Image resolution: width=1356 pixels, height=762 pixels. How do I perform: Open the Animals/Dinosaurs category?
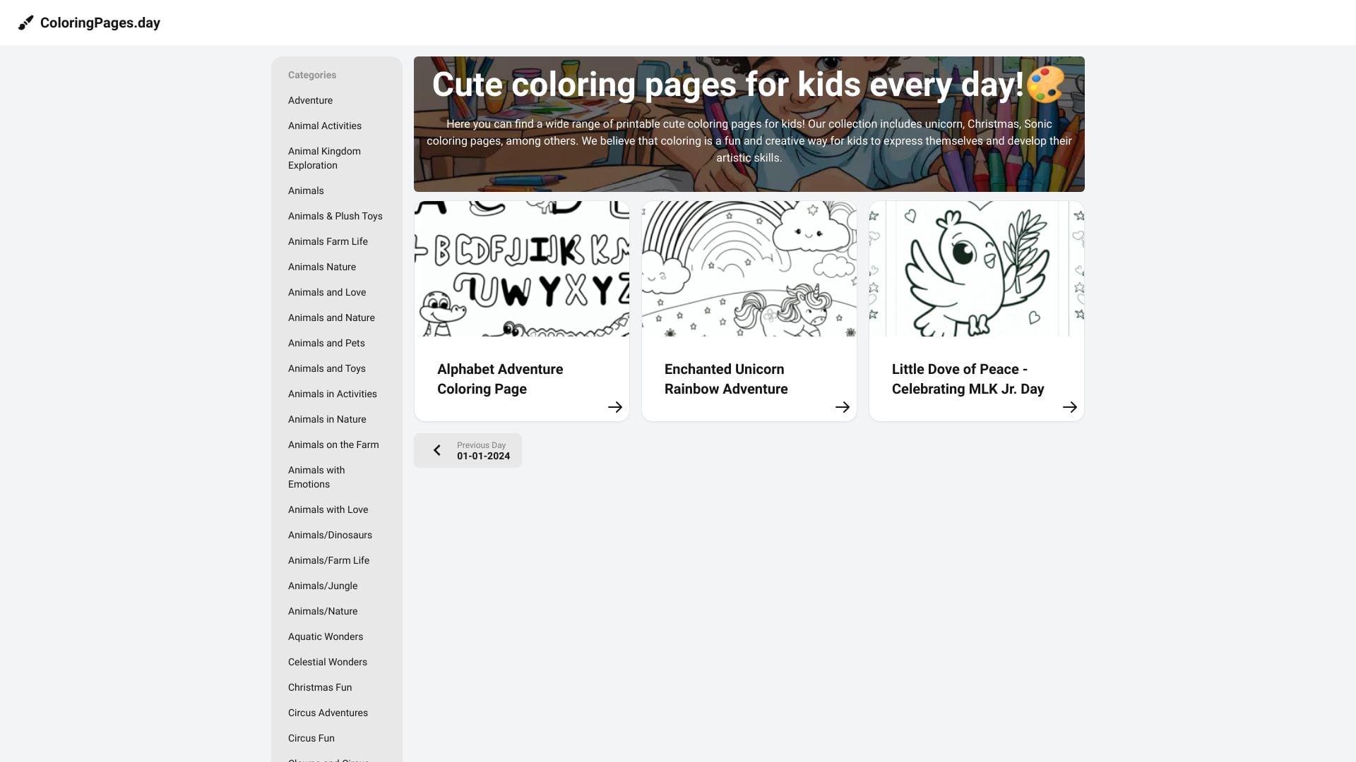pyautogui.click(x=330, y=535)
